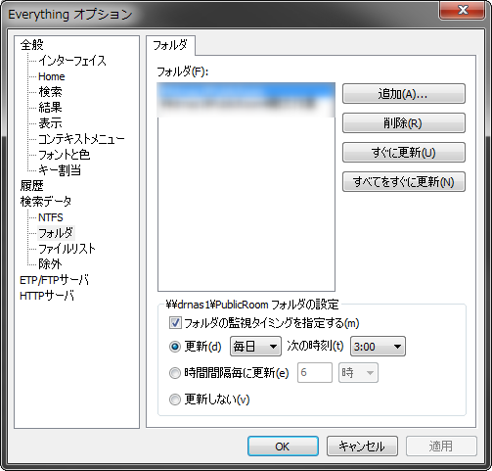Open ETP/FTPサーバ settings
This screenshot has height=471, width=492.
pyautogui.click(x=54, y=280)
